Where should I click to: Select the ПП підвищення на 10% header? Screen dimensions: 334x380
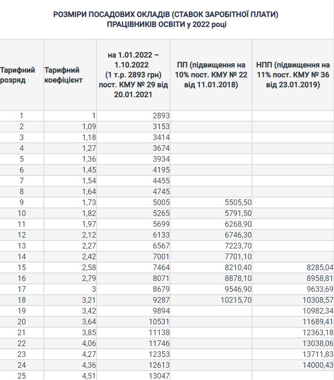pyautogui.click(x=211, y=75)
